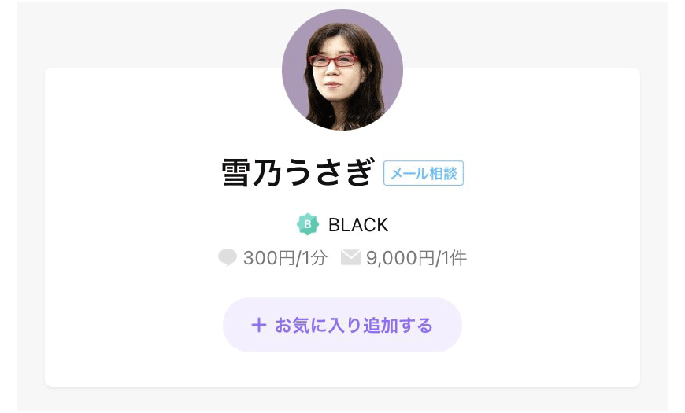Click the 9,000 number beside envelope
This screenshot has height=413, width=685.
tap(391, 259)
